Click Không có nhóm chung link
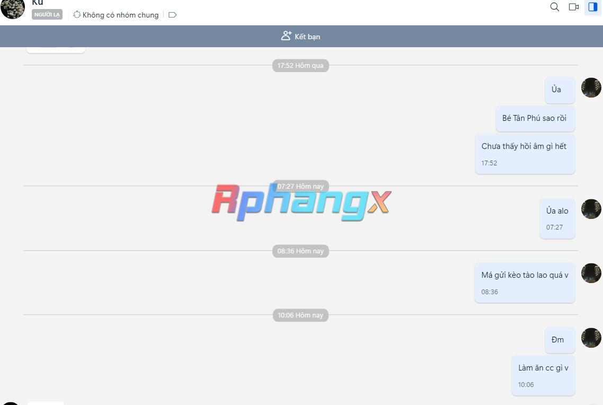The height and width of the screenshot is (405, 603). click(120, 15)
